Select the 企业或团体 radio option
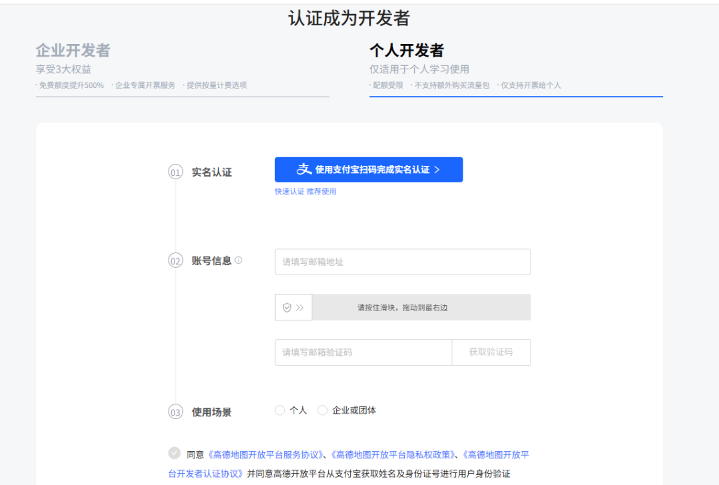 tap(322, 410)
